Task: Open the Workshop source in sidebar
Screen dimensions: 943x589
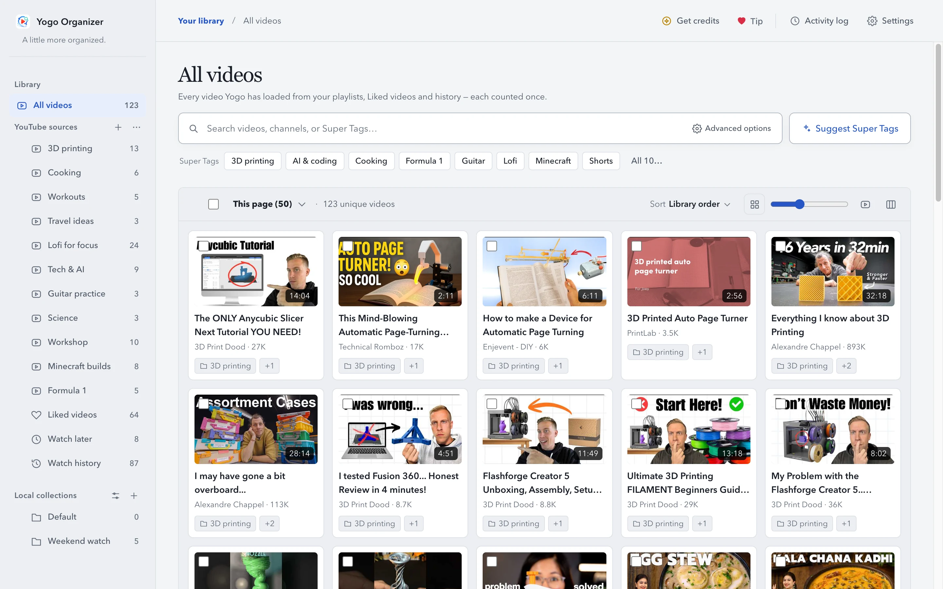Action: [78, 342]
